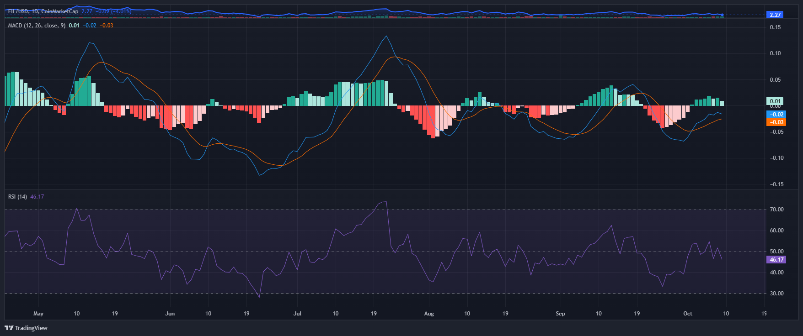Click the TradingView logo
Image resolution: width=803 pixels, height=336 pixels.
(x=26, y=328)
